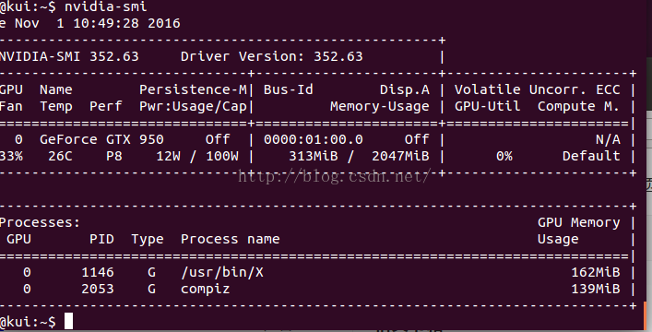Click the Bus-Id value 0000:01:00.0
The image size is (652, 332).
pos(314,139)
